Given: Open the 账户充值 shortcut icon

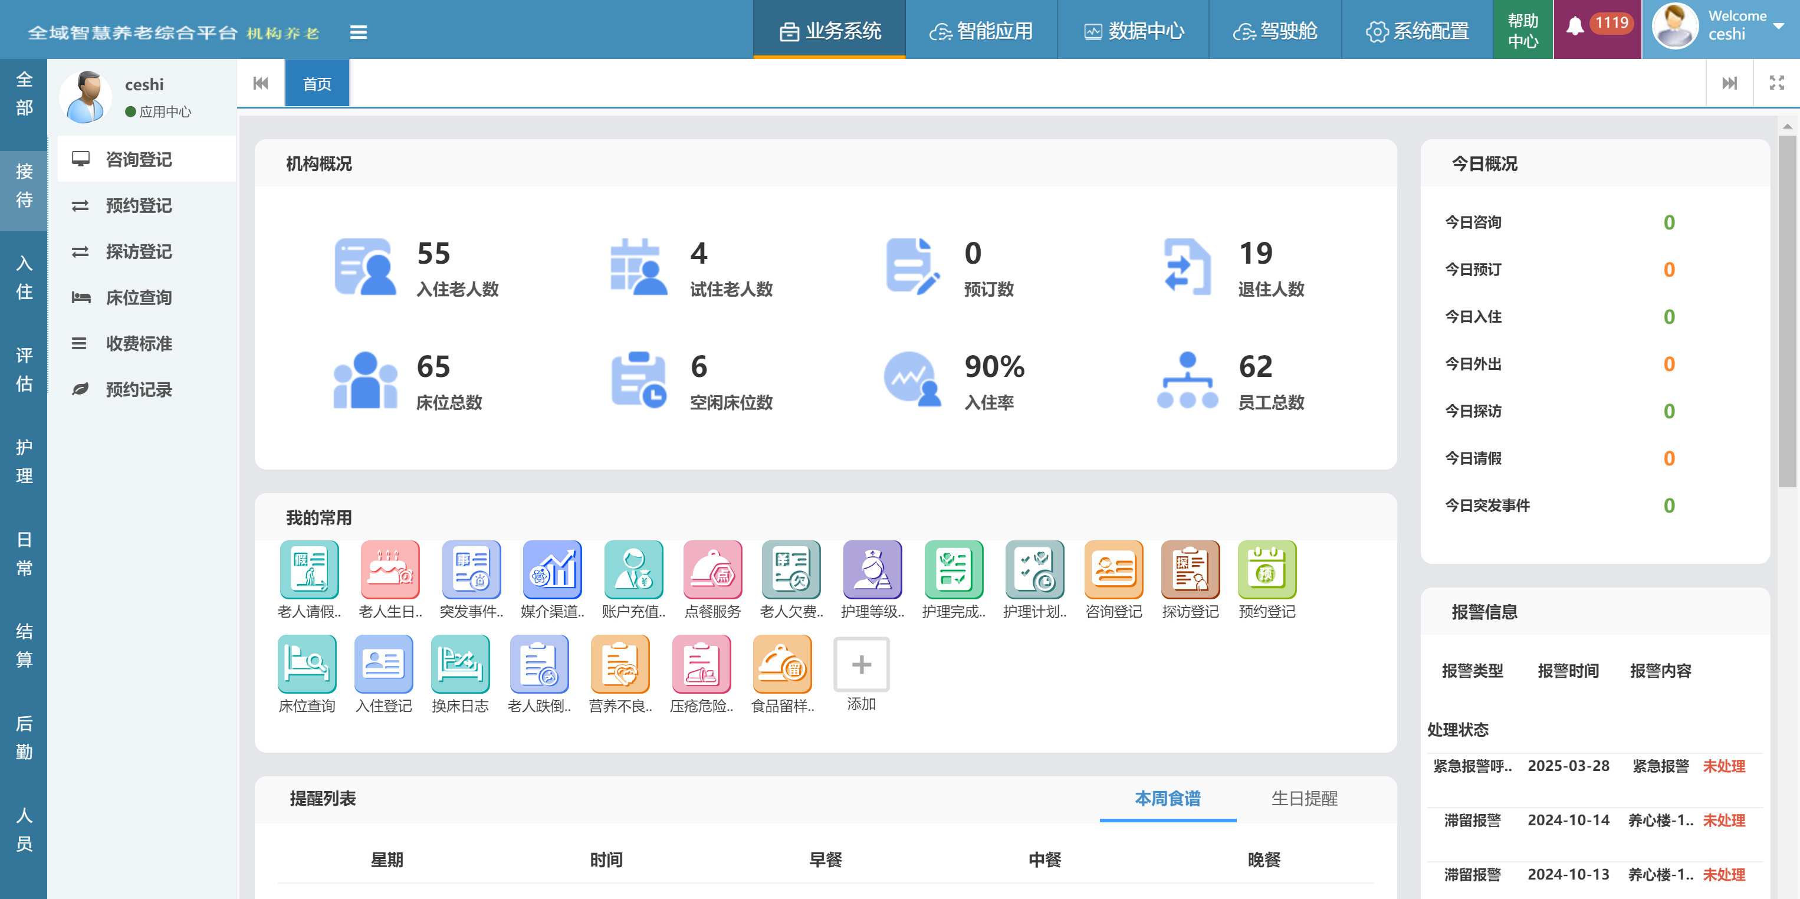Looking at the screenshot, I should tap(633, 569).
